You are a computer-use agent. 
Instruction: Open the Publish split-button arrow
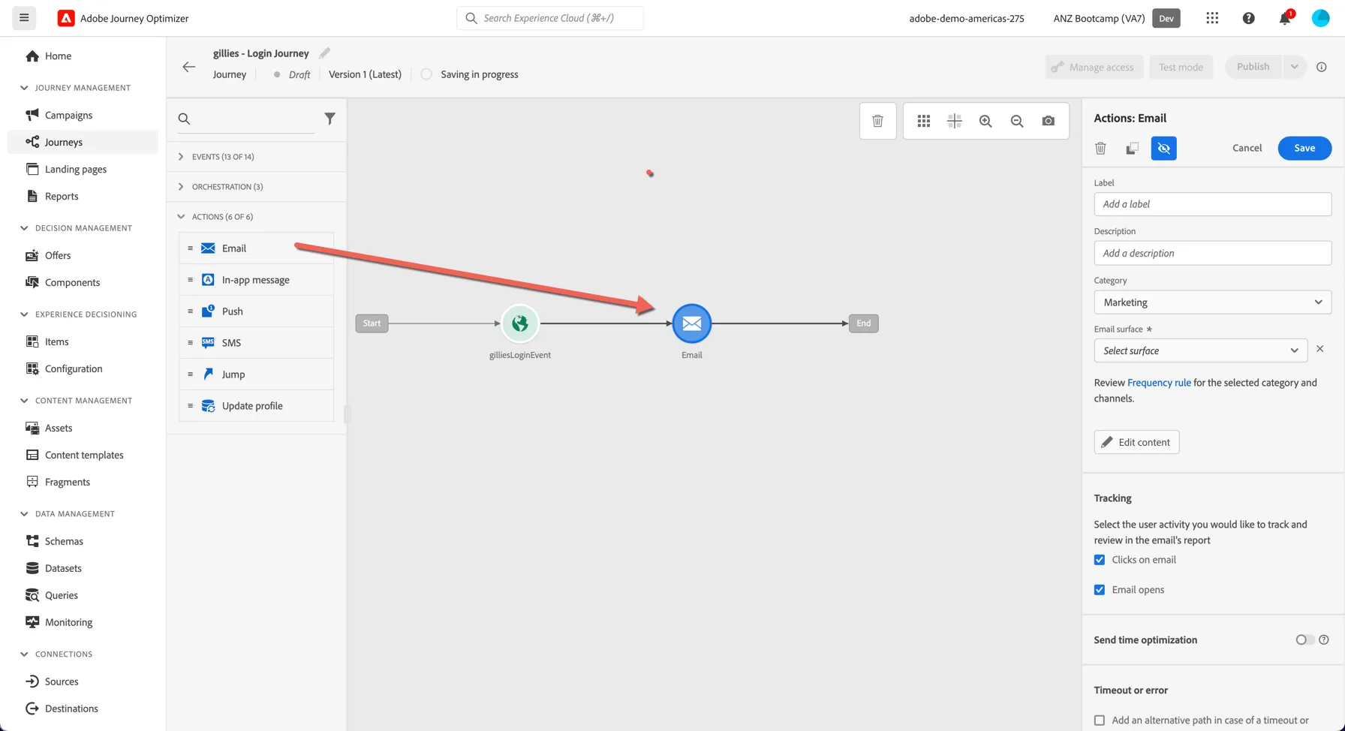pyautogui.click(x=1295, y=67)
